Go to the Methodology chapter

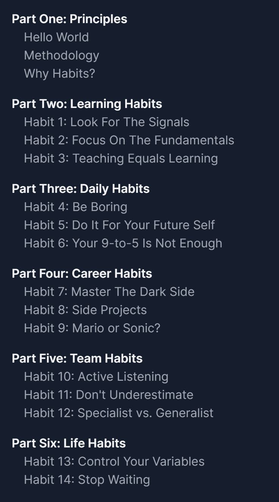point(62,55)
